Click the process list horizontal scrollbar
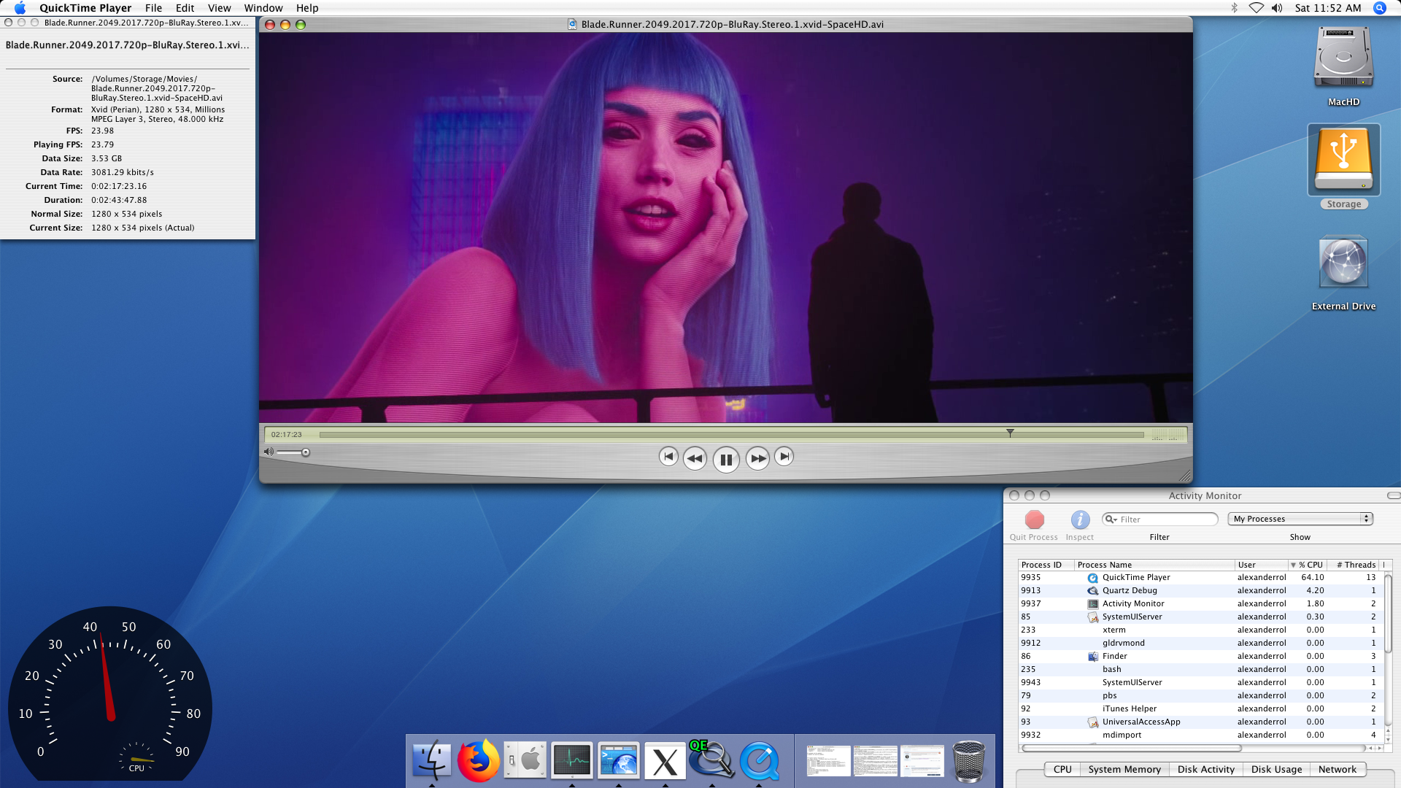1401x788 pixels. (1132, 748)
